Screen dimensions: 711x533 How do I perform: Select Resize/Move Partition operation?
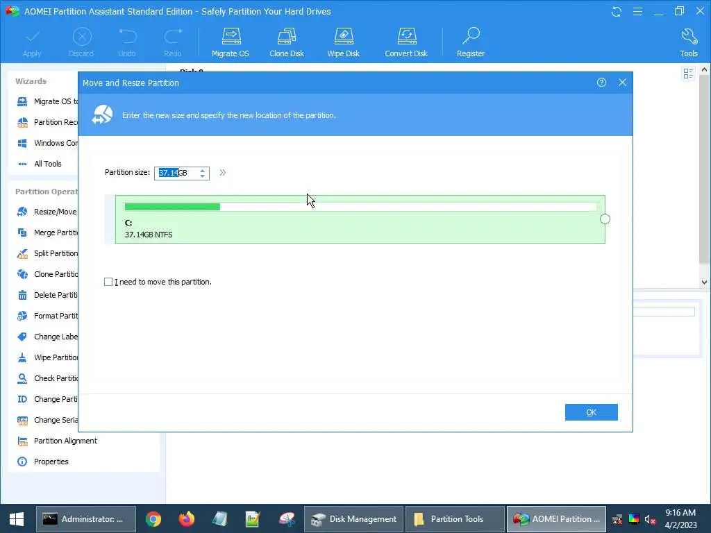click(47, 212)
